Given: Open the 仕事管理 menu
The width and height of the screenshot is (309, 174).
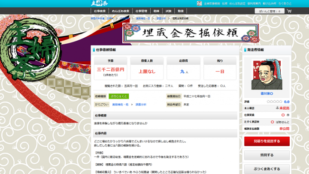Looking at the screenshot, I should [x=141, y=11].
